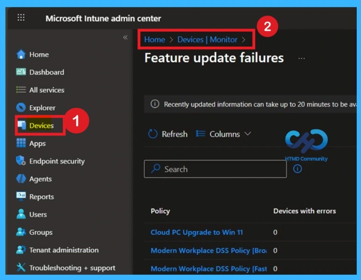Click the info icon in notification banner

click(x=155, y=104)
